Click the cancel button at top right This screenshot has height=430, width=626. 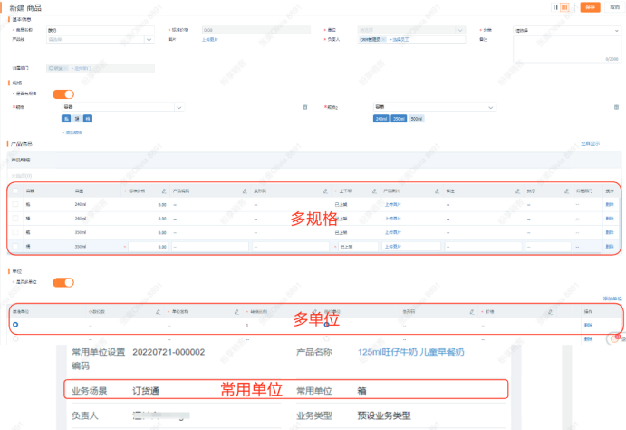click(615, 7)
